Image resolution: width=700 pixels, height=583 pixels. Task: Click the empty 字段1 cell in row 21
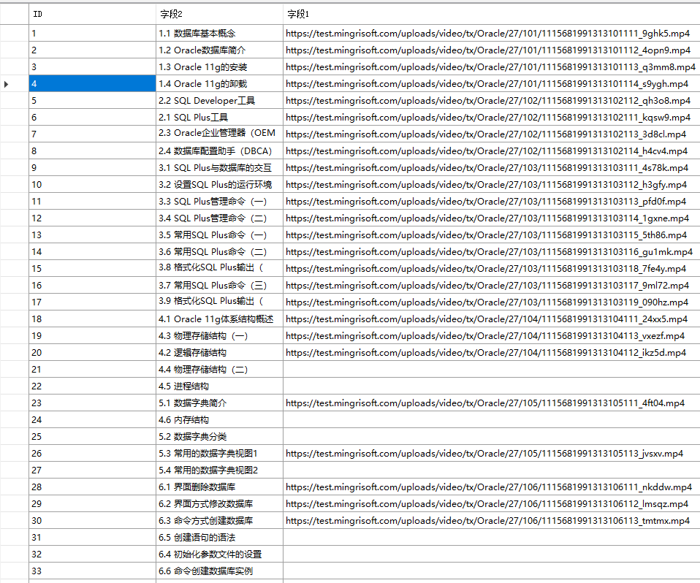click(x=492, y=370)
